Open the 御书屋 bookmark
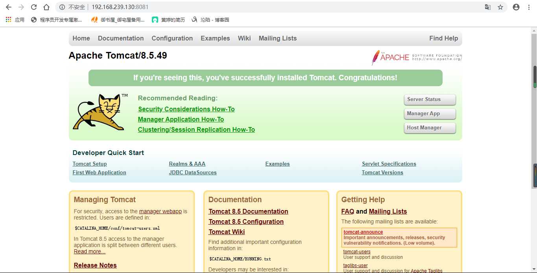Image resolution: width=537 pixels, height=273 pixels. (x=118, y=20)
